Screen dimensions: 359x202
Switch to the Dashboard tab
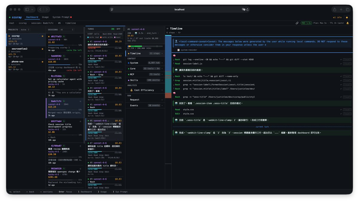32,17
